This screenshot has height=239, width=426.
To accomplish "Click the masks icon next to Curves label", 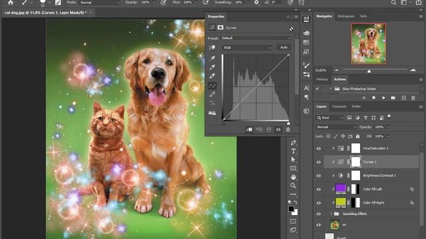I will (220, 27).
